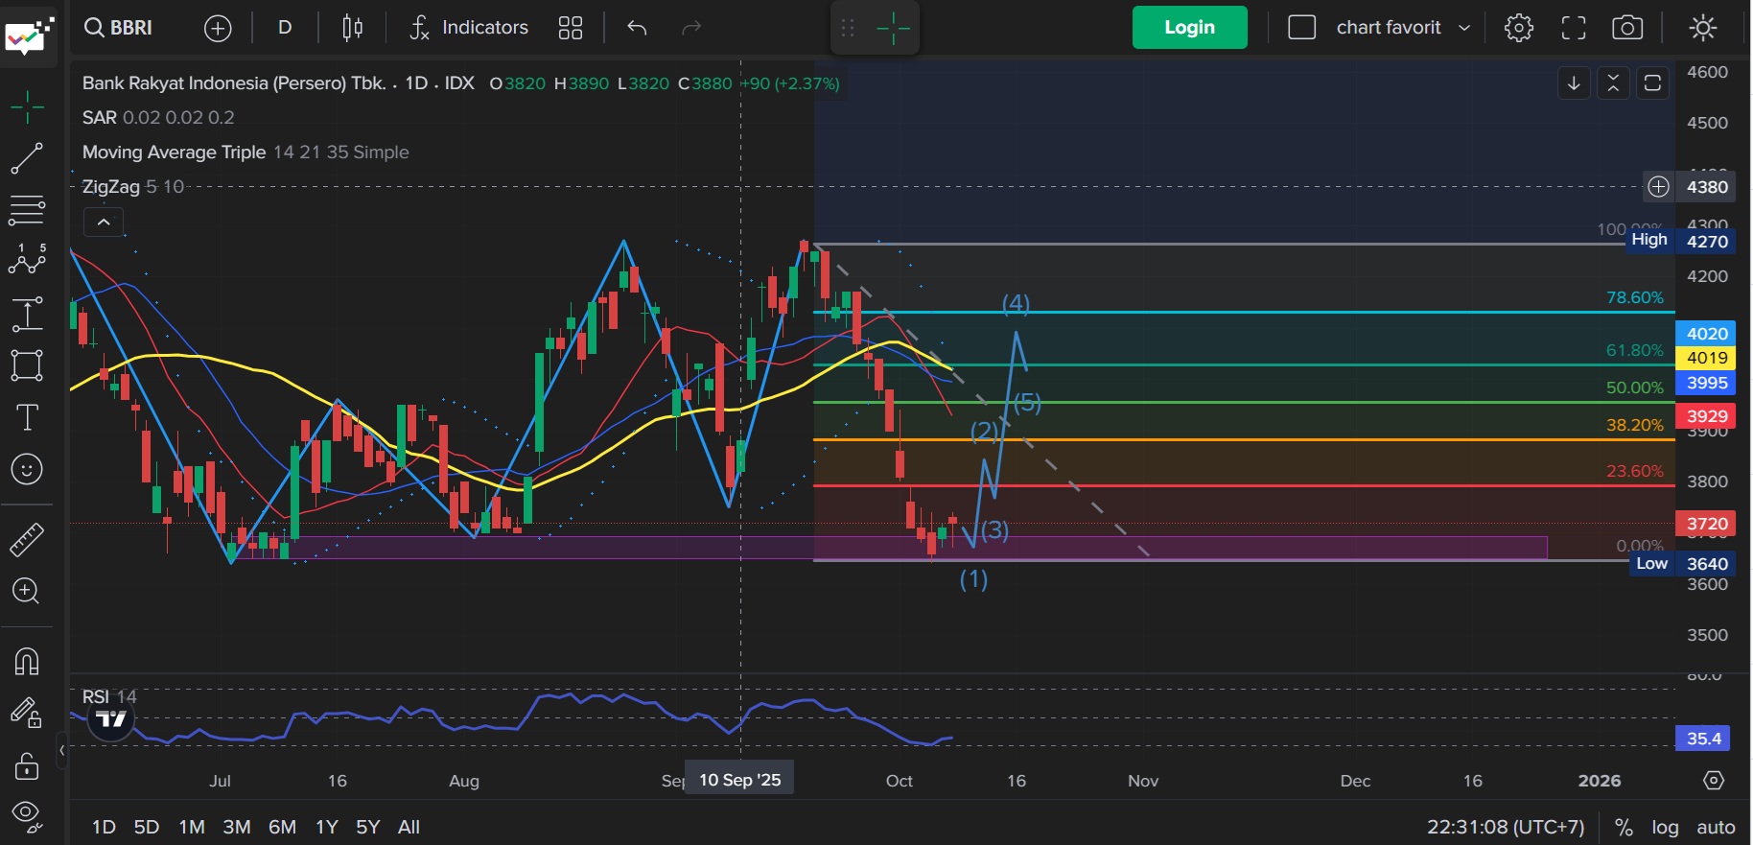Click the BBRI symbol search field
The width and height of the screenshot is (1753, 845).
pyautogui.click(x=119, y=28)
